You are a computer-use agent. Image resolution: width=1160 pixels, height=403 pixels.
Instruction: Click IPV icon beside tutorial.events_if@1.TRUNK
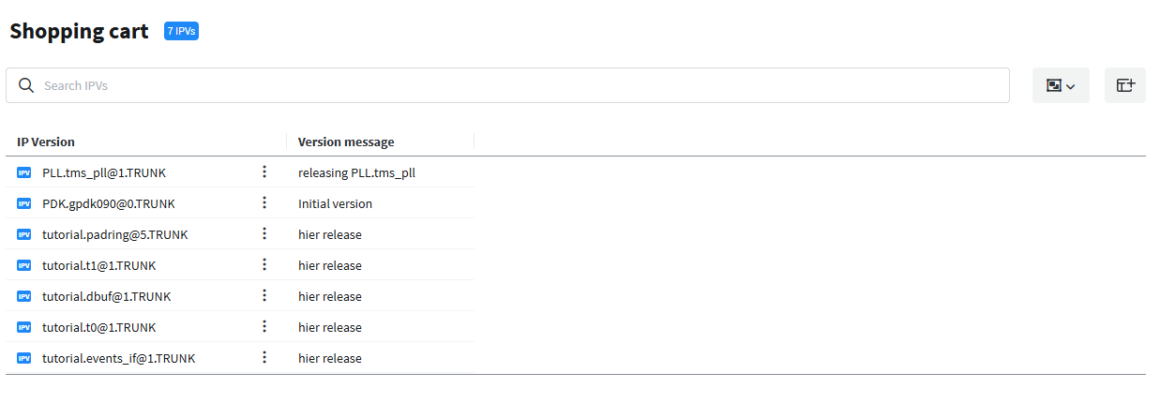click(x=24, y=358)
